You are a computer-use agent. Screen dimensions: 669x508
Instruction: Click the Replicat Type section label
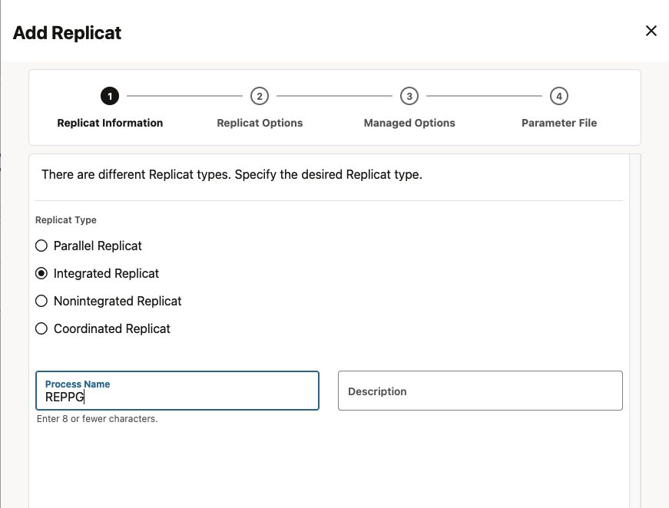click(65, 220)
